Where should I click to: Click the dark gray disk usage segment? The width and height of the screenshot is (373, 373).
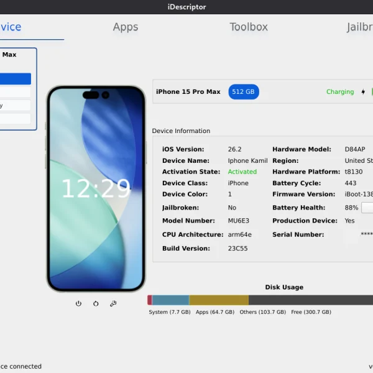pyautogui.click(x=311, y=300)
